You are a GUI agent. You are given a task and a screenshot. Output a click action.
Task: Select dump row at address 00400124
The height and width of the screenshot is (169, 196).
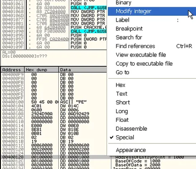[54, 153]
